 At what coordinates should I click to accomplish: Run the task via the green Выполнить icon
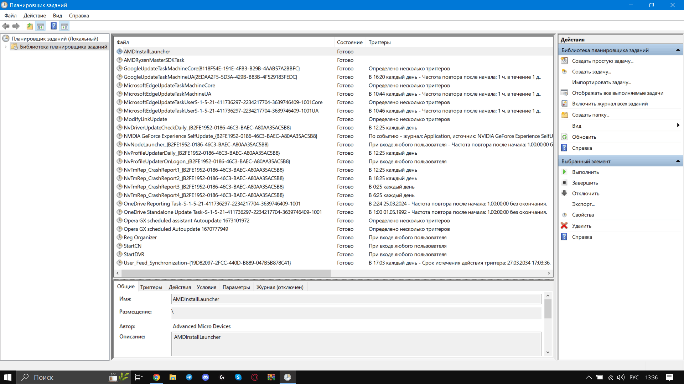pos(564,172)
